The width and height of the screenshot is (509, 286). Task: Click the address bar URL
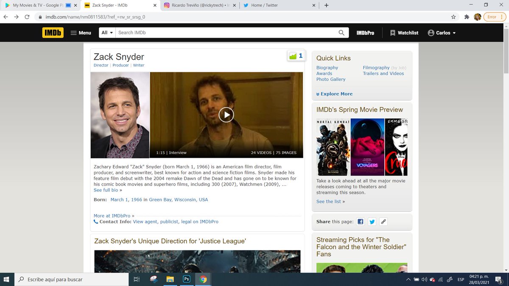(95, 17)
